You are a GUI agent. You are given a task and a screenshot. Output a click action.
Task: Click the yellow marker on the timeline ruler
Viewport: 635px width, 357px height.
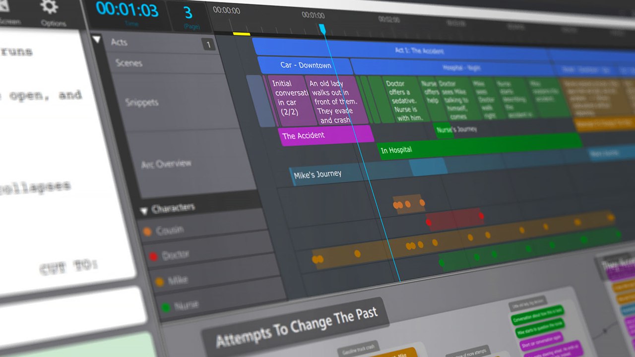click(242, 34)
